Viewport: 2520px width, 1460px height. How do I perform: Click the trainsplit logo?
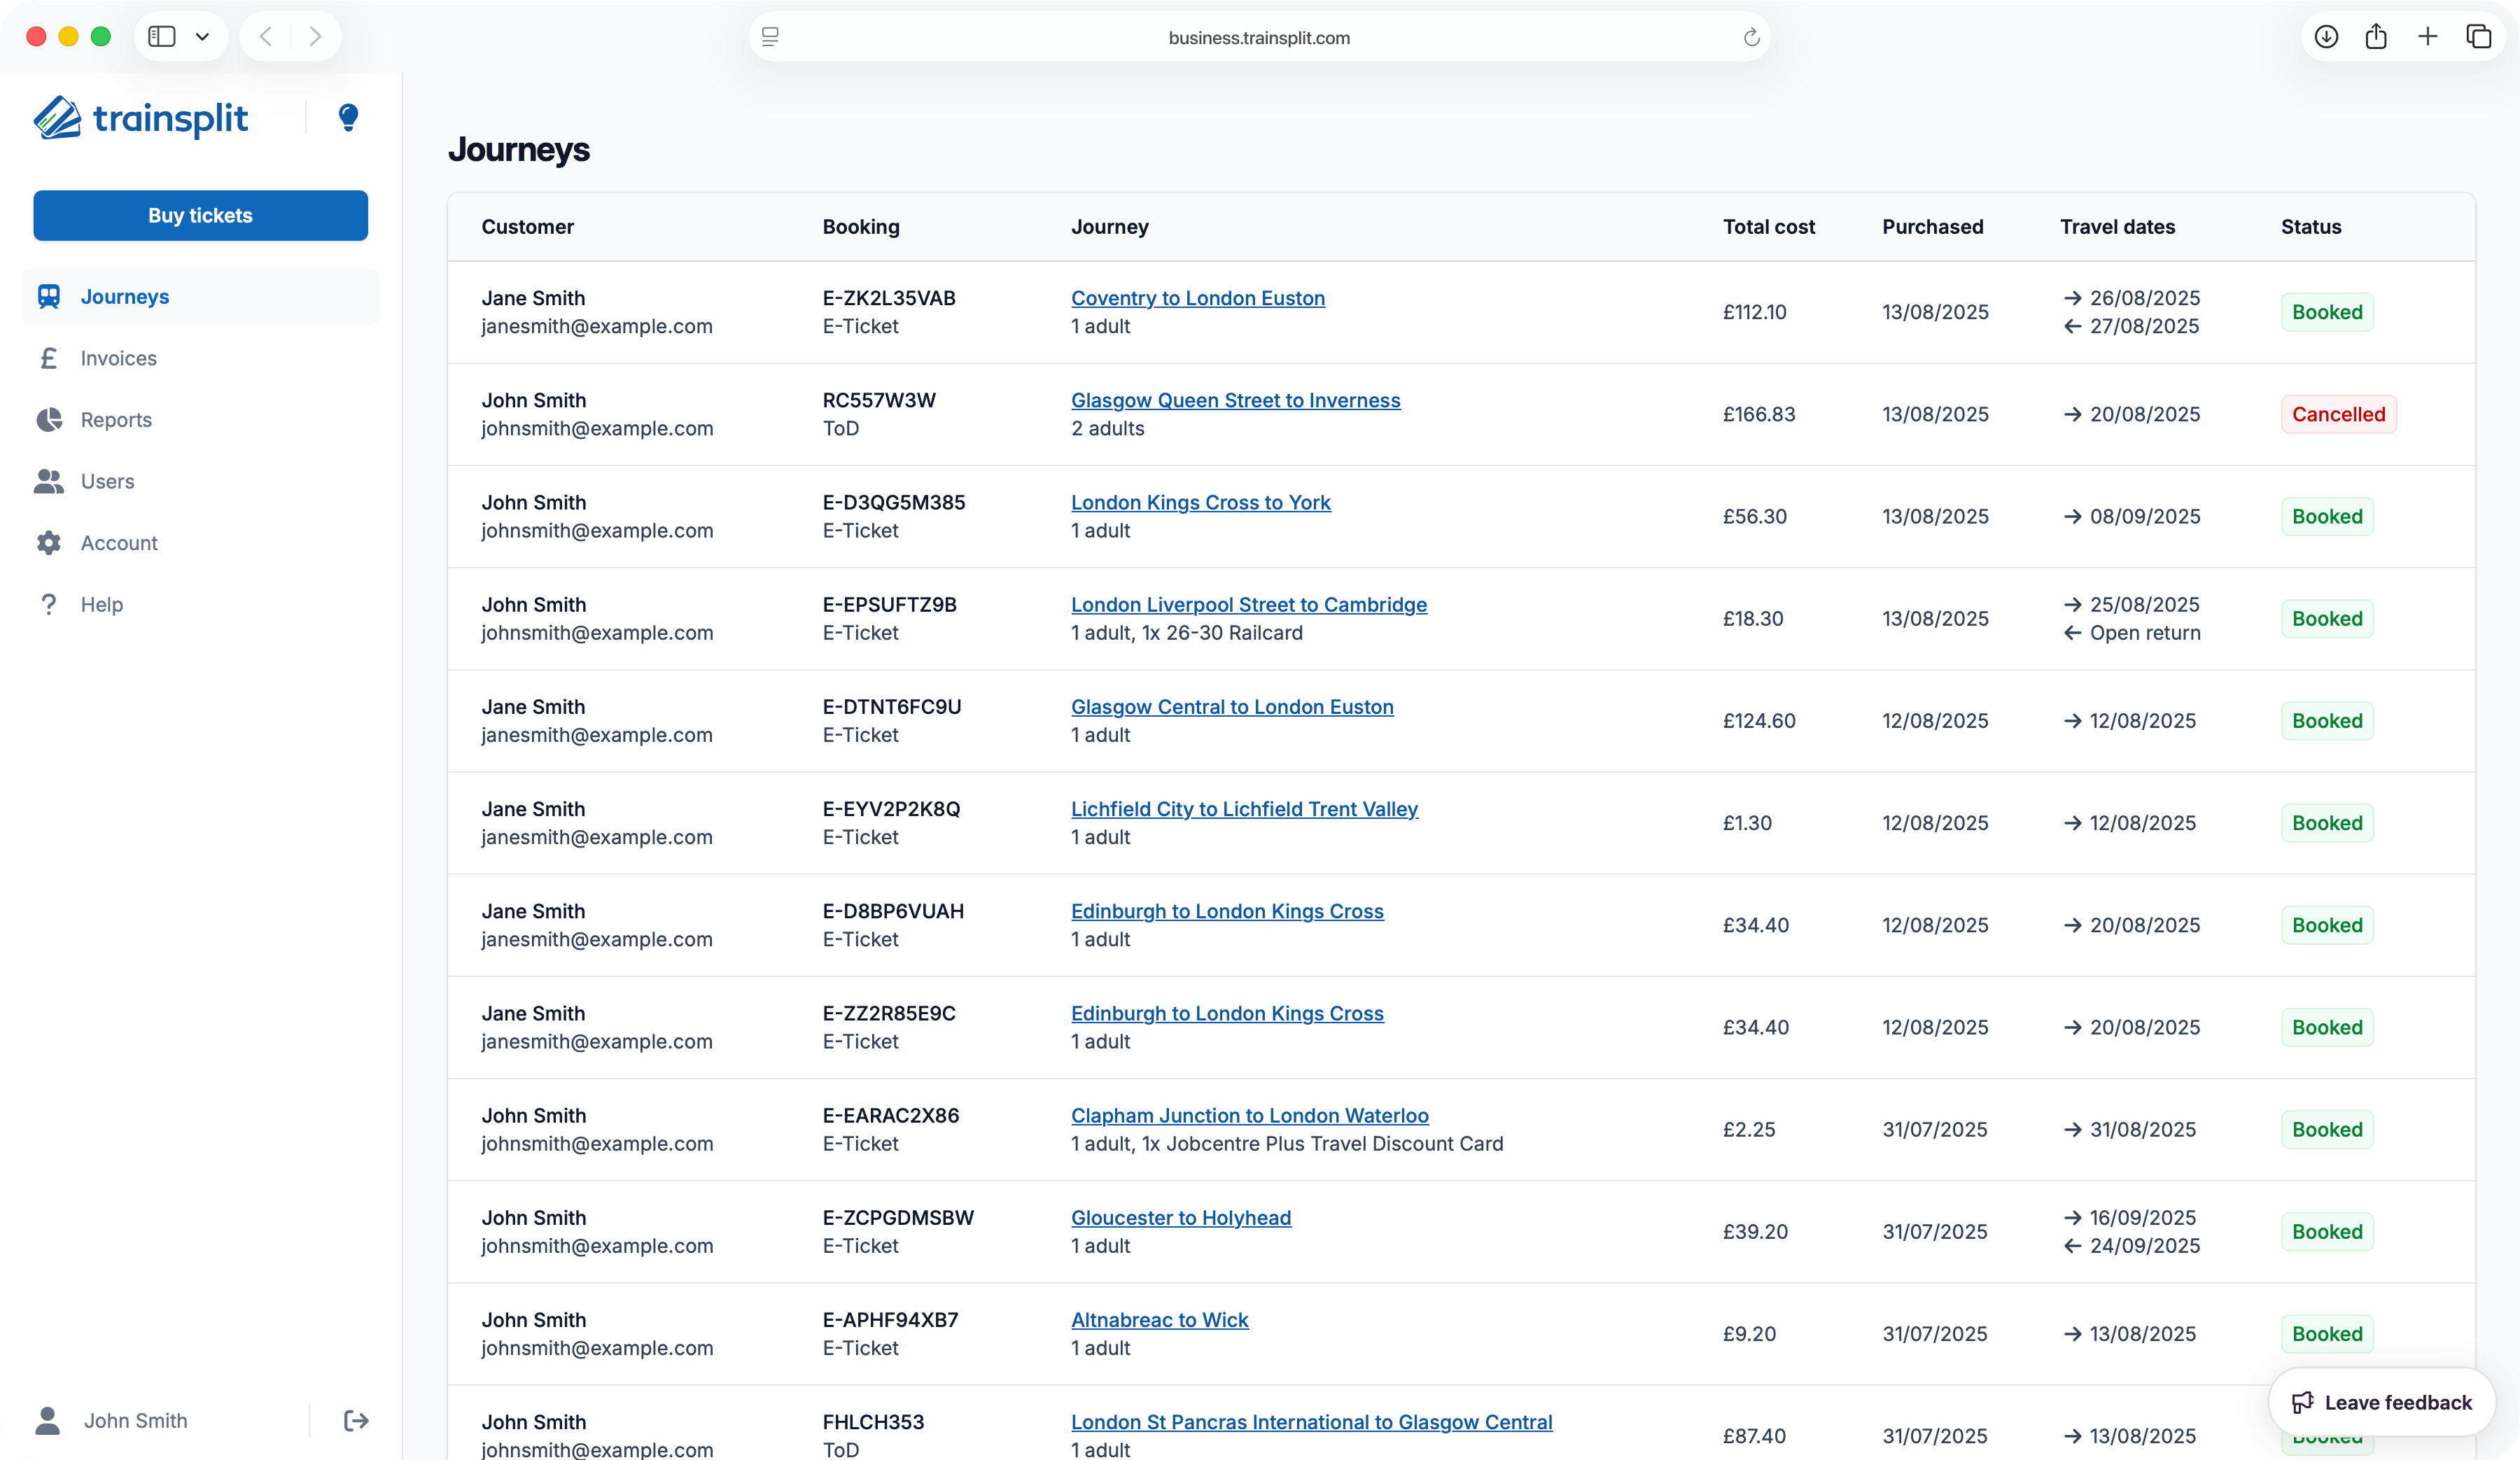point(141,118)
